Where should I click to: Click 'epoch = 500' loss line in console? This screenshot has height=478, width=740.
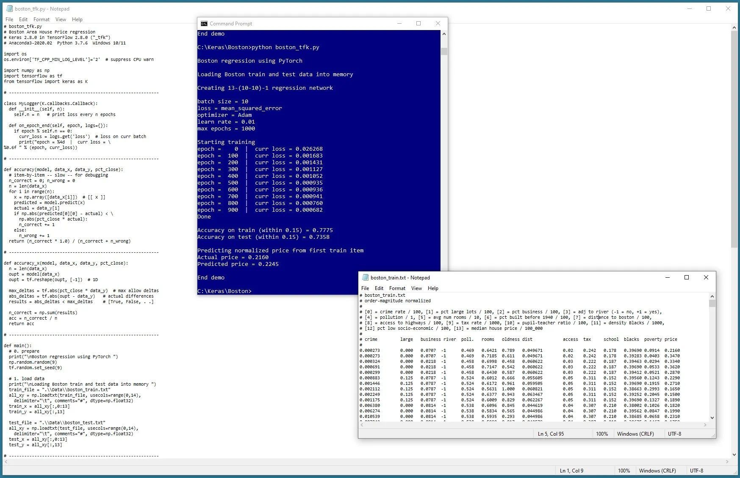tap(260, 182)
